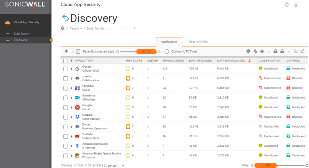
Task: Check the box for Facebook row
Action: coord(66,88)
